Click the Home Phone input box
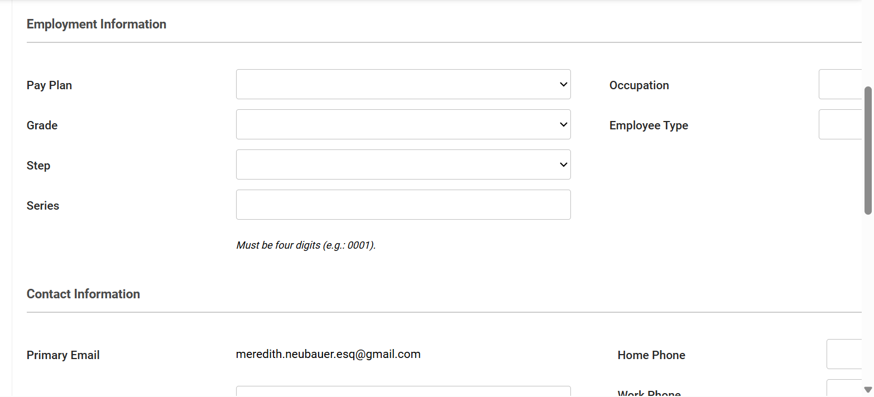This screenshot has width=874, height=397. point(844,354)
